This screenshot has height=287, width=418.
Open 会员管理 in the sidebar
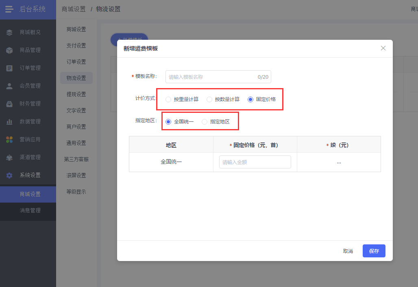point(28,86)
